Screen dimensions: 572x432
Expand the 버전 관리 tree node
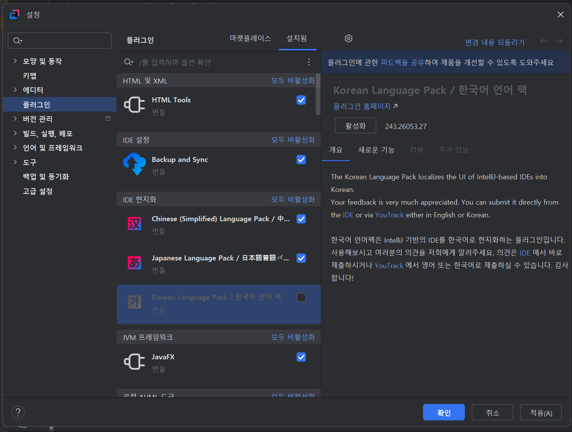(15, 118)
